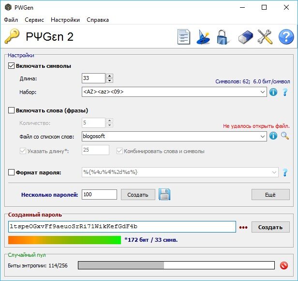Increase the length value with up arrow

click(x=110, y=76)
